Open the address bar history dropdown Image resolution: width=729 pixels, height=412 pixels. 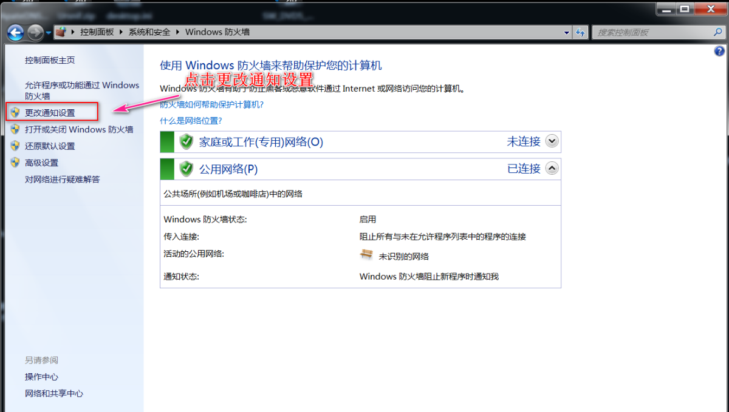click(x=567, y=32)
